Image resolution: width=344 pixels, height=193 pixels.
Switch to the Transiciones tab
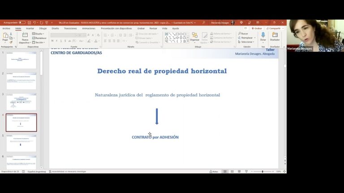(x=70, y=28)
